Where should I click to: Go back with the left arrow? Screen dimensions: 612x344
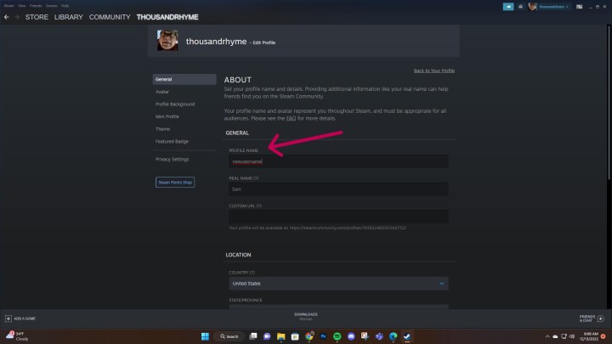[x=6, y=17]
